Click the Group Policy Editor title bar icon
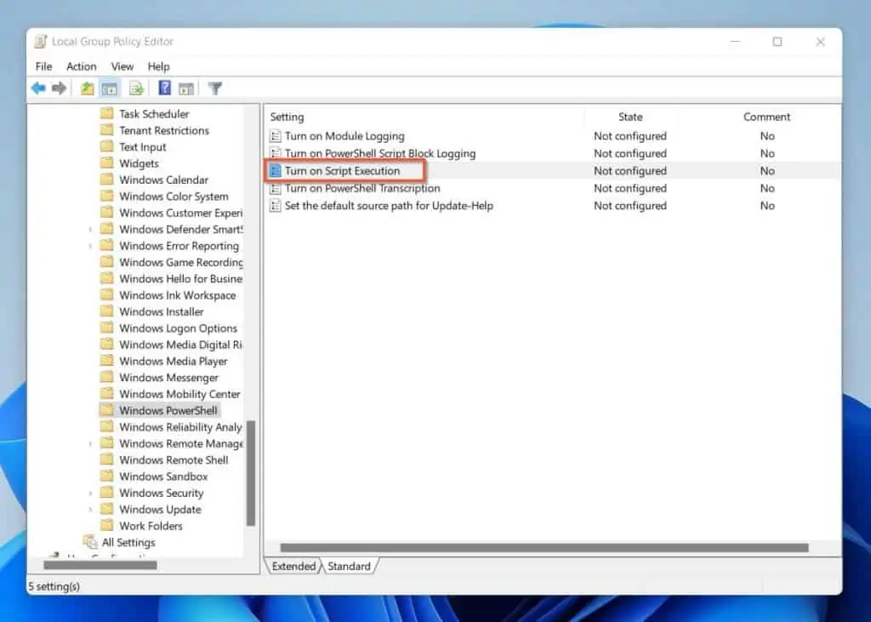Viewport: 871px width, 622px height. (x=41, y=42)
